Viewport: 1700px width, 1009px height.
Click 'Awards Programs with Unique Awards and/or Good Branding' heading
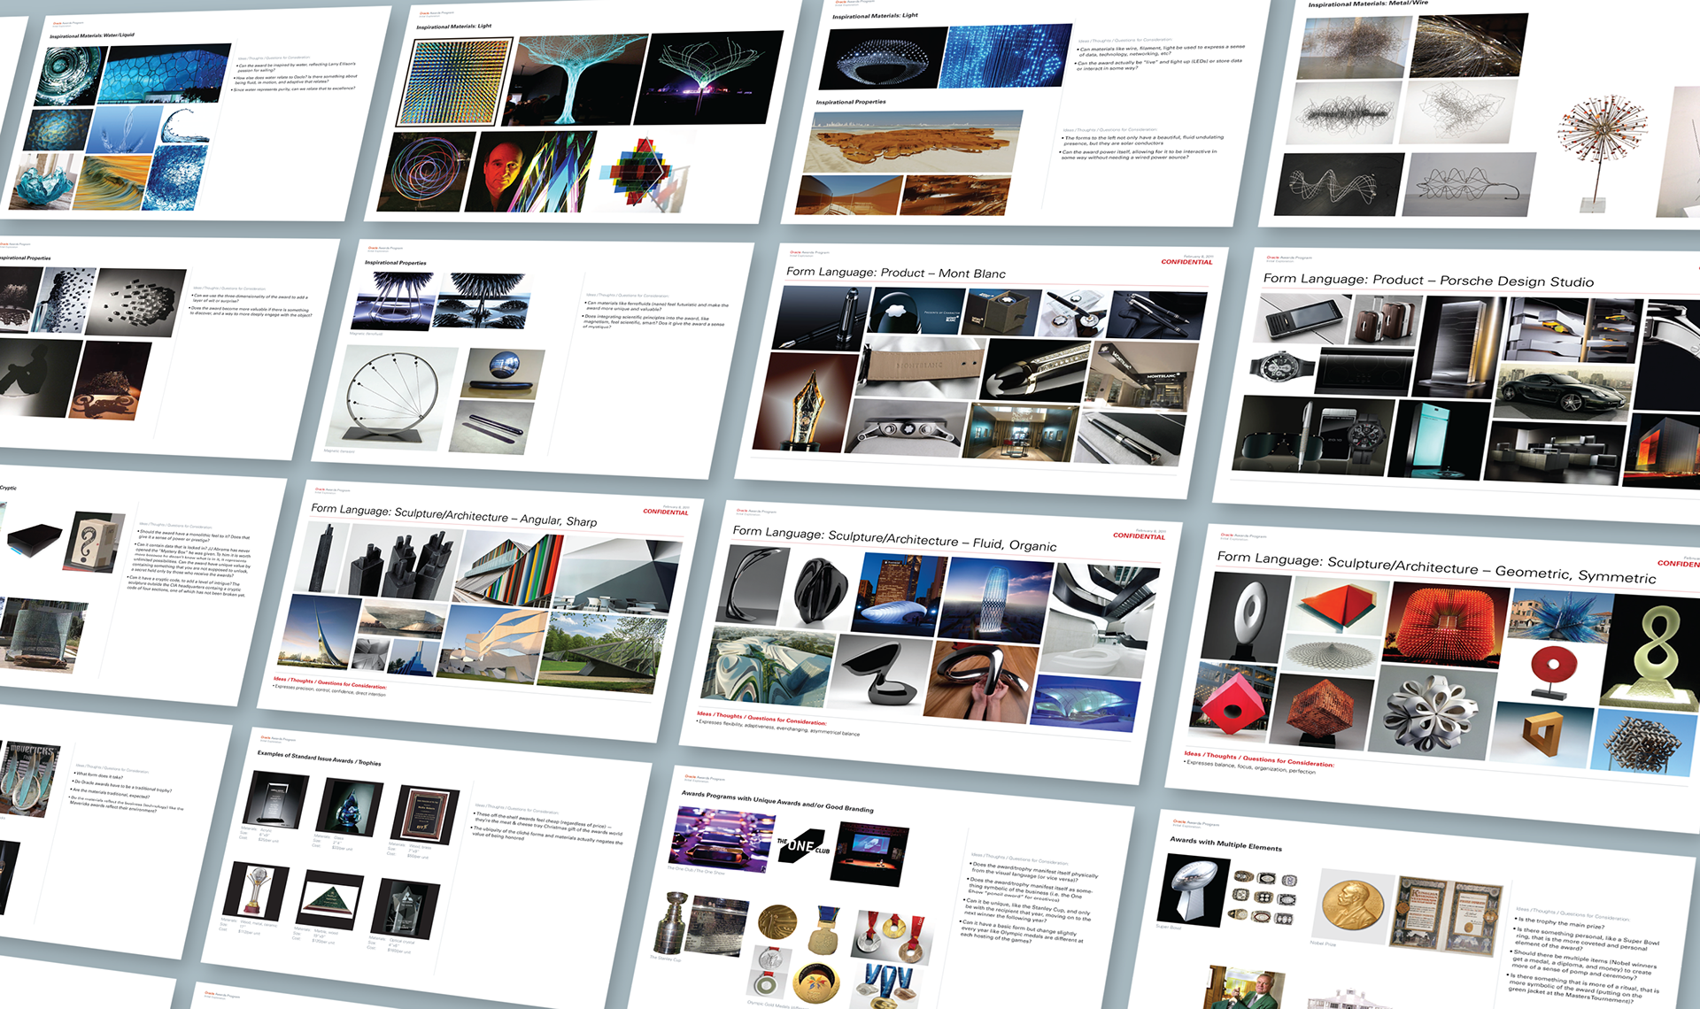[x=777, y=801]
